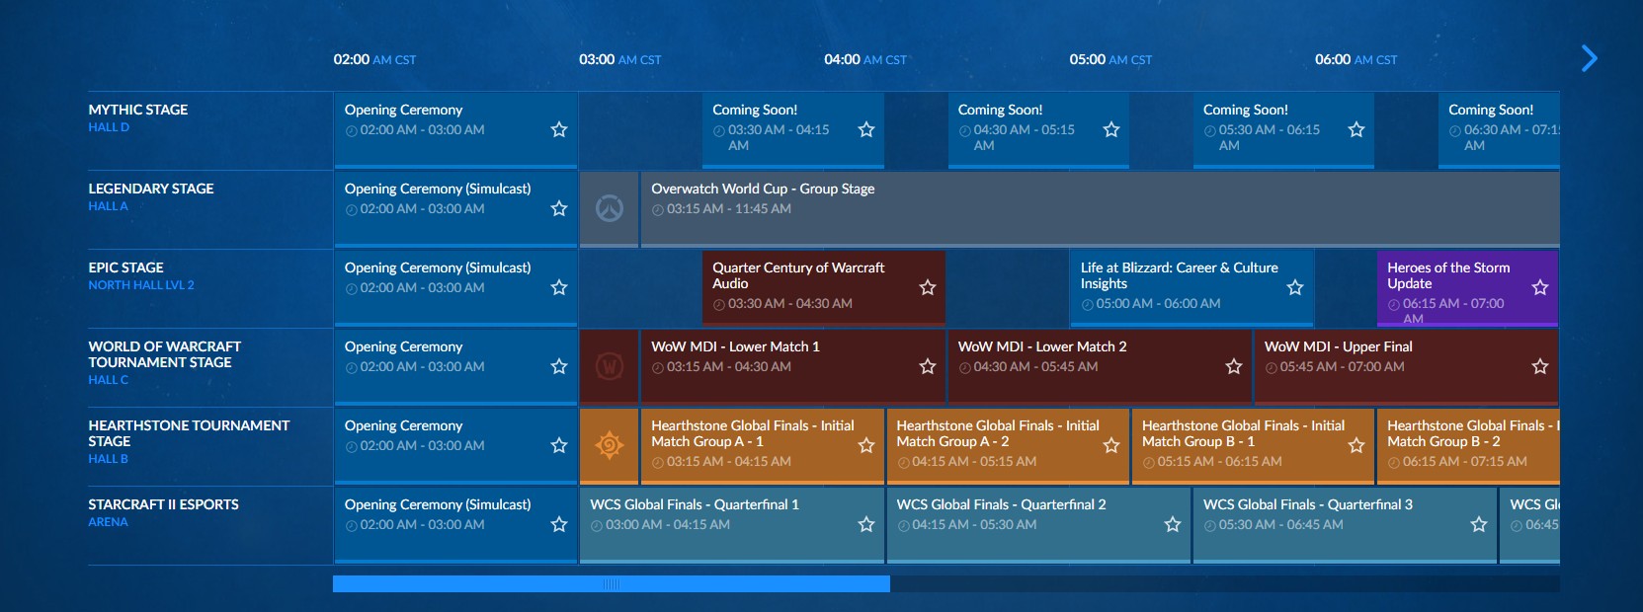Click the NORTH HALL LVL 2 venue text
The width and height of the screenshot is (1643, 612).
(x=141, y=285)
